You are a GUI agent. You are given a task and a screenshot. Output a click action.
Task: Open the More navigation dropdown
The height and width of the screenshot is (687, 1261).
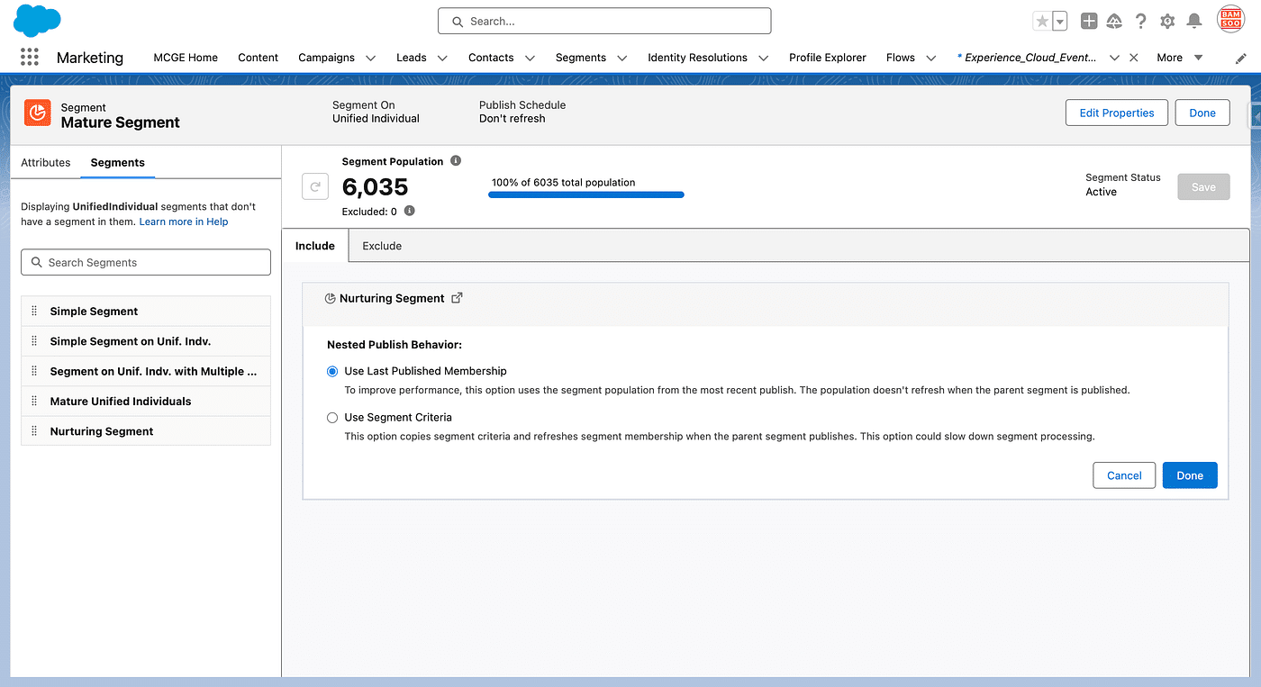pos(1179,58)
